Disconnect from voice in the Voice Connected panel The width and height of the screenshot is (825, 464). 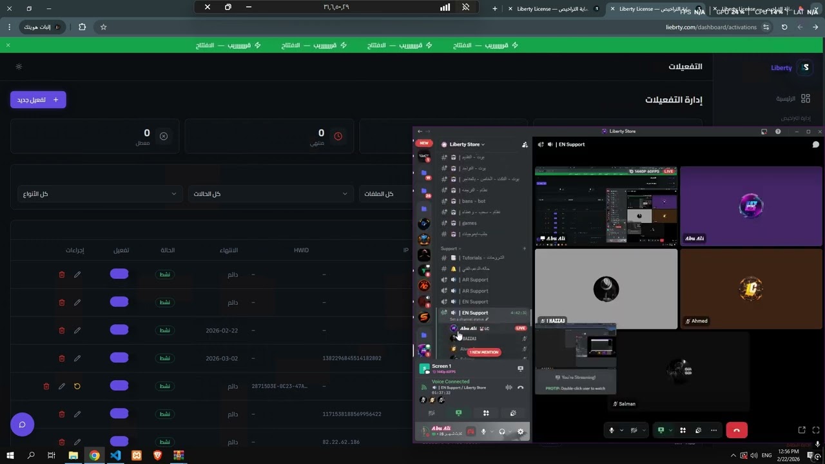coord(520,387)
